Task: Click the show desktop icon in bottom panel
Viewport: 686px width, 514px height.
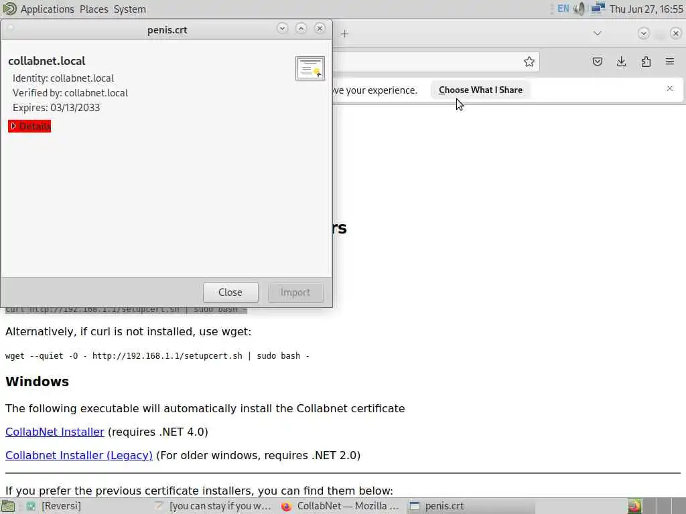Action: point(8,506)
